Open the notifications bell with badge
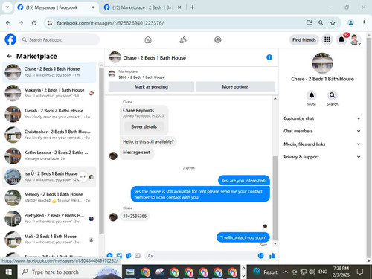The height and width of the screenshot is (279, 372). (x=341, y=39)
